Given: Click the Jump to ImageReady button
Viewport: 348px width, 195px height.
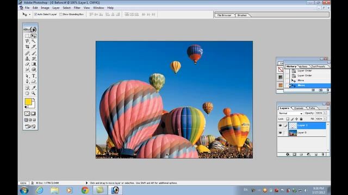Looking at the screenshot, I should (30, 126).
